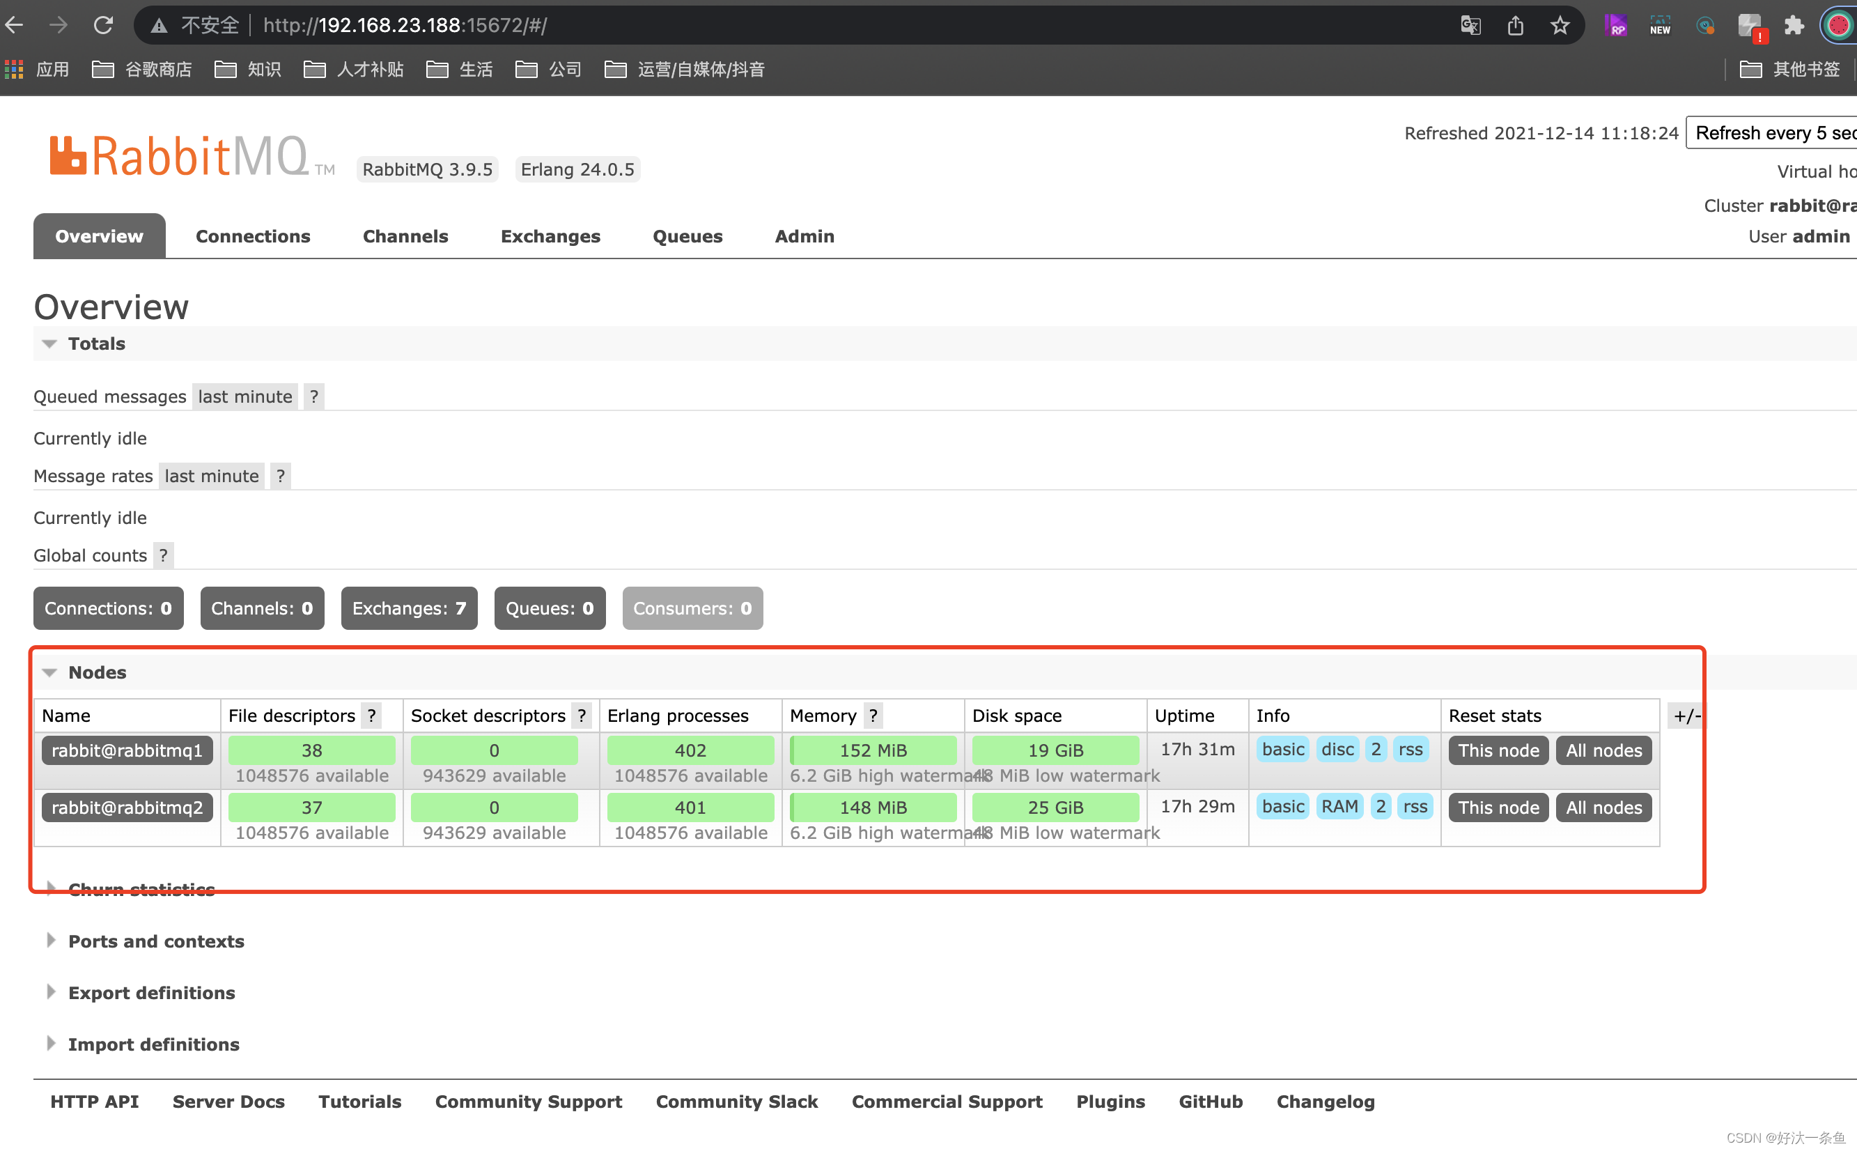Click rabbitmq1 file descriptors bar 38
This screenshot has height=1151, width=1857.
coord(311,750)
